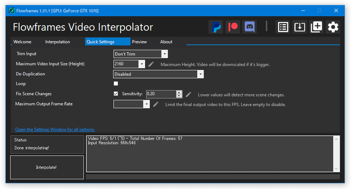Click the 'De-Duplication' label
Screen dimensions: 351x189
point(30,74)
